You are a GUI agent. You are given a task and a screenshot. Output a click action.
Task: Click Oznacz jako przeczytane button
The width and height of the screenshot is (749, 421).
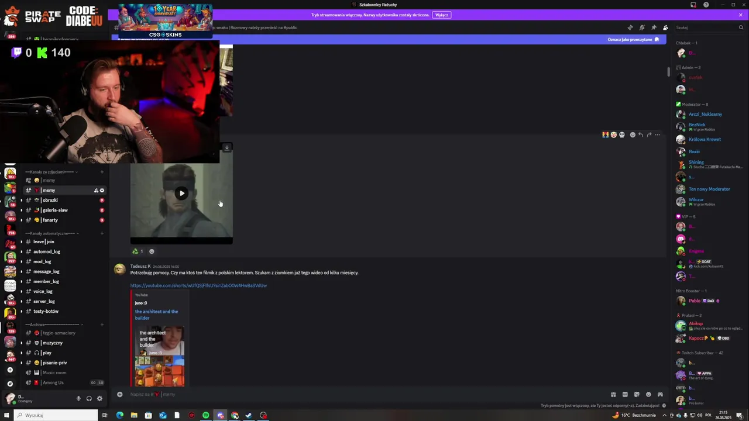coord(634,40)
